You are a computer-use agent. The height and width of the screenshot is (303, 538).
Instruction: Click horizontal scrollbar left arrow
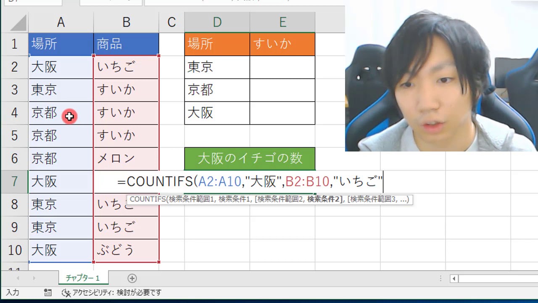click(454, 278)
